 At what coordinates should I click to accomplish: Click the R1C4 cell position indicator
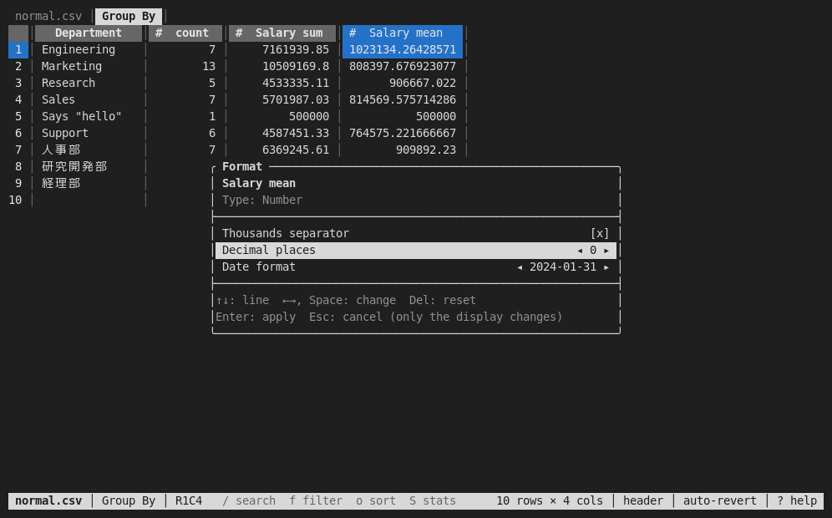[x=188, y=501]
